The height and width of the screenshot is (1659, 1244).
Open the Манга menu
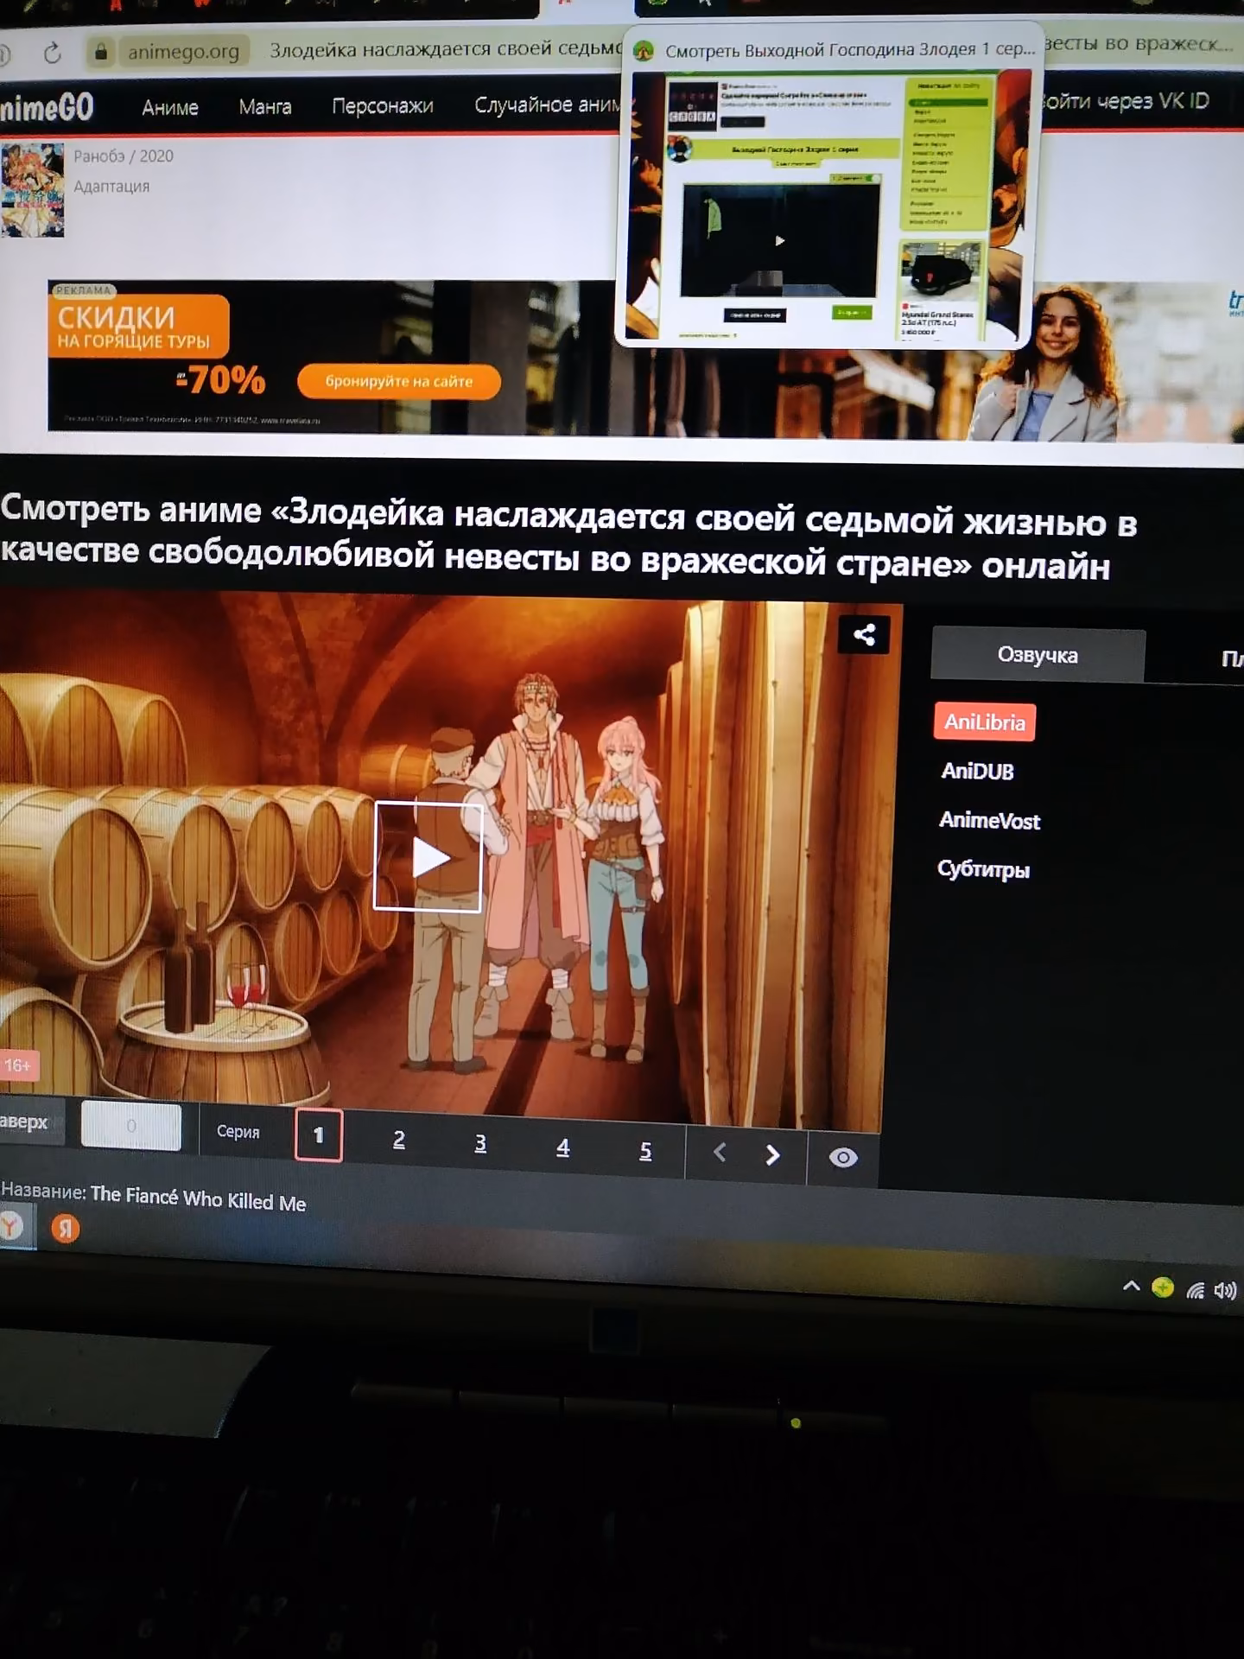[265, 106]
